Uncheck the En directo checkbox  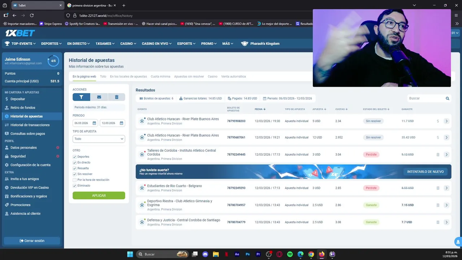pyautogui.click(x=75, y=162)
